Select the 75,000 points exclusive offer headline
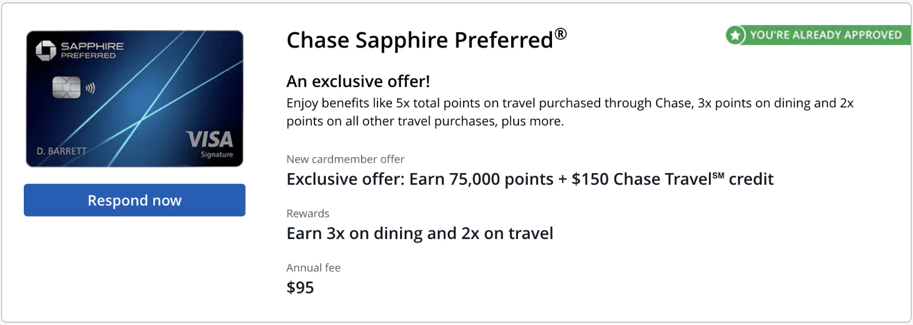 tap(529, 179)
